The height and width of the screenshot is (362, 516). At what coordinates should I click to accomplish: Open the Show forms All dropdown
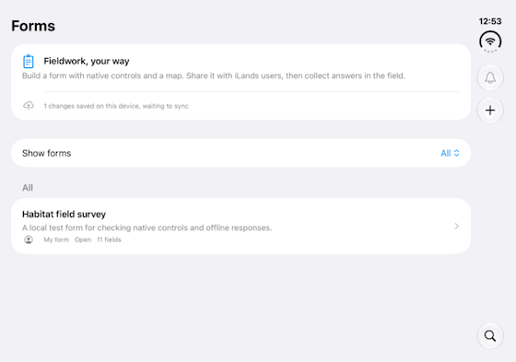pyautogui.click(x=450, y=153)
